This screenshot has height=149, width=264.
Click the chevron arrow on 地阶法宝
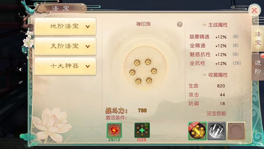88,27
